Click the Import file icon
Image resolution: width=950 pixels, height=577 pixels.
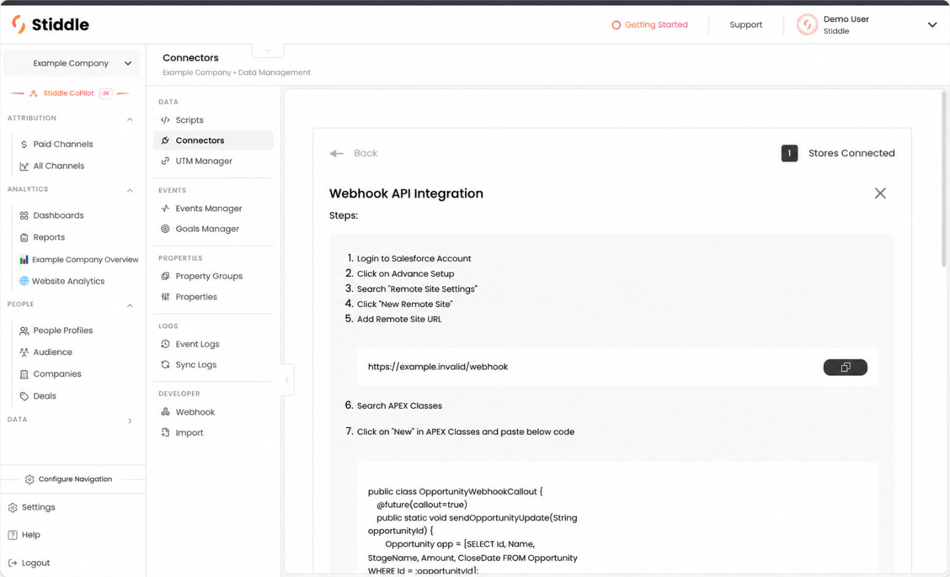point(165,432)
